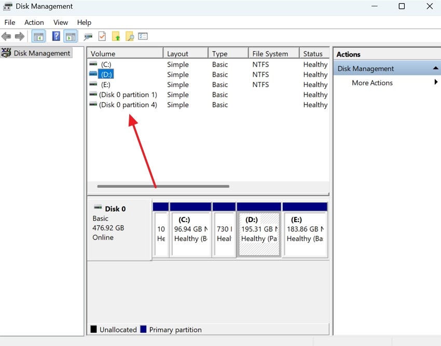The width and height of the screenshot is (441, 346).
Task: Click the checkmark document toolbar icon
Action: (102, 36)
